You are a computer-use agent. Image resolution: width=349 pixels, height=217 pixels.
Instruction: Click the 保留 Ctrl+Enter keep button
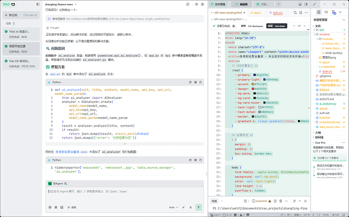(277, 26)
